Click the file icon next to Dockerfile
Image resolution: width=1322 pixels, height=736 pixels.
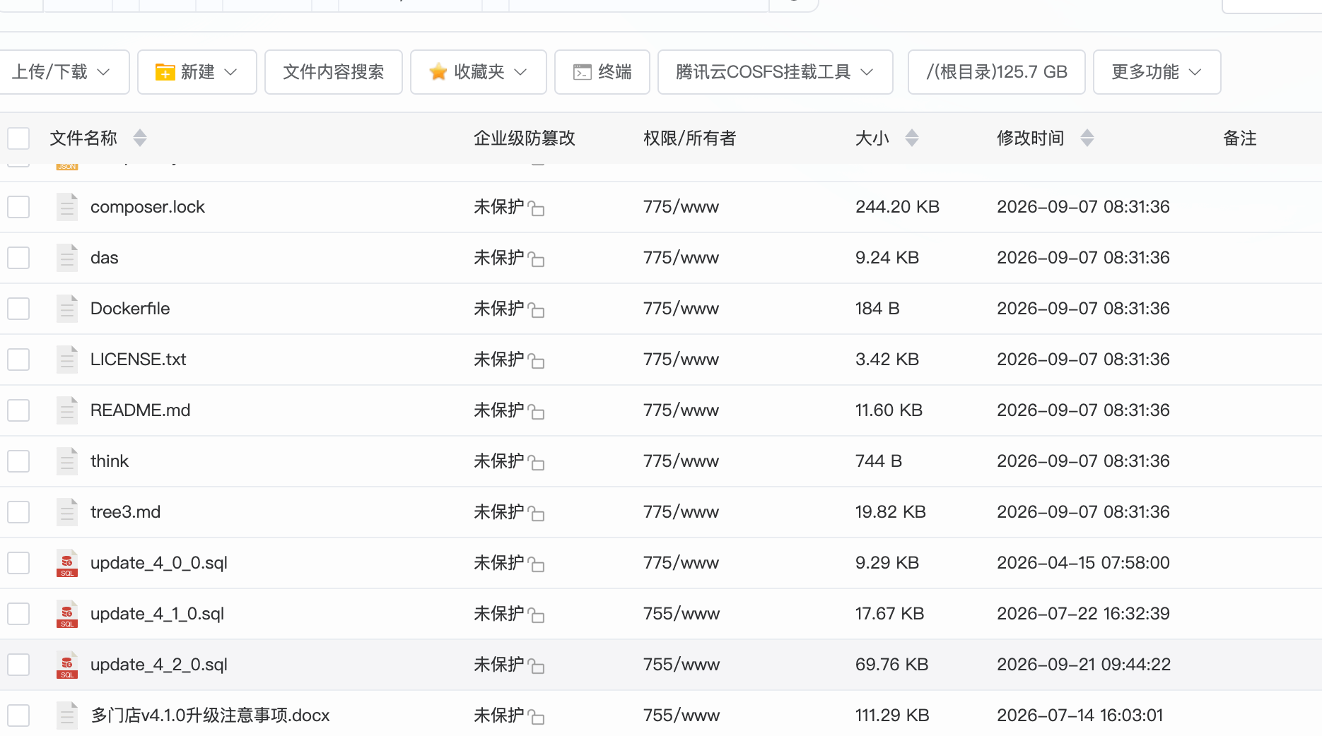pos(67,309)
